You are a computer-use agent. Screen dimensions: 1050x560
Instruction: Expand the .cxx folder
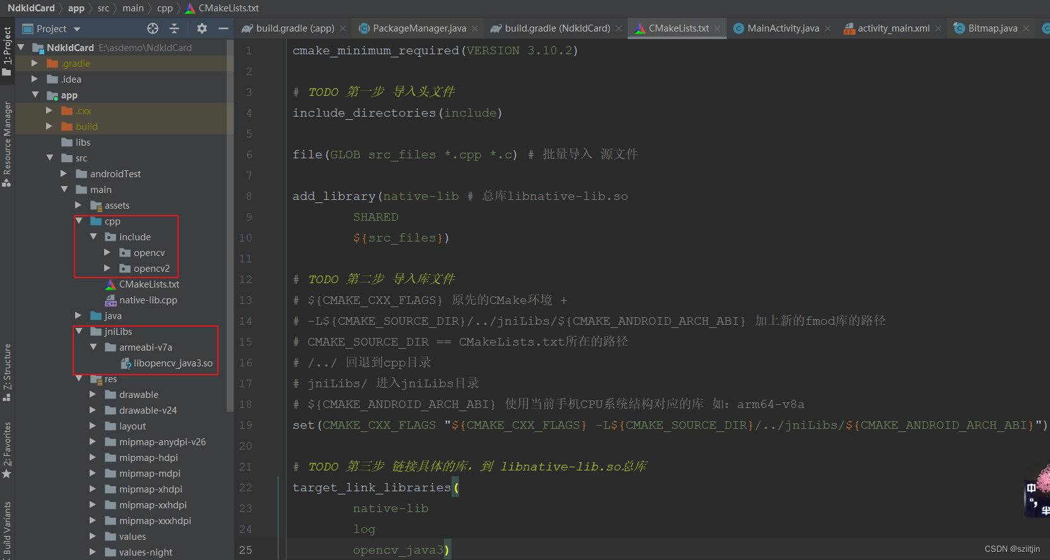coord(49,110)
